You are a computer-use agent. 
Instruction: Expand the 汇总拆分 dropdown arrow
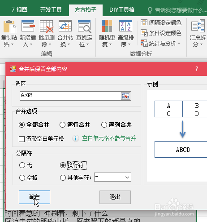pos(201,44)
